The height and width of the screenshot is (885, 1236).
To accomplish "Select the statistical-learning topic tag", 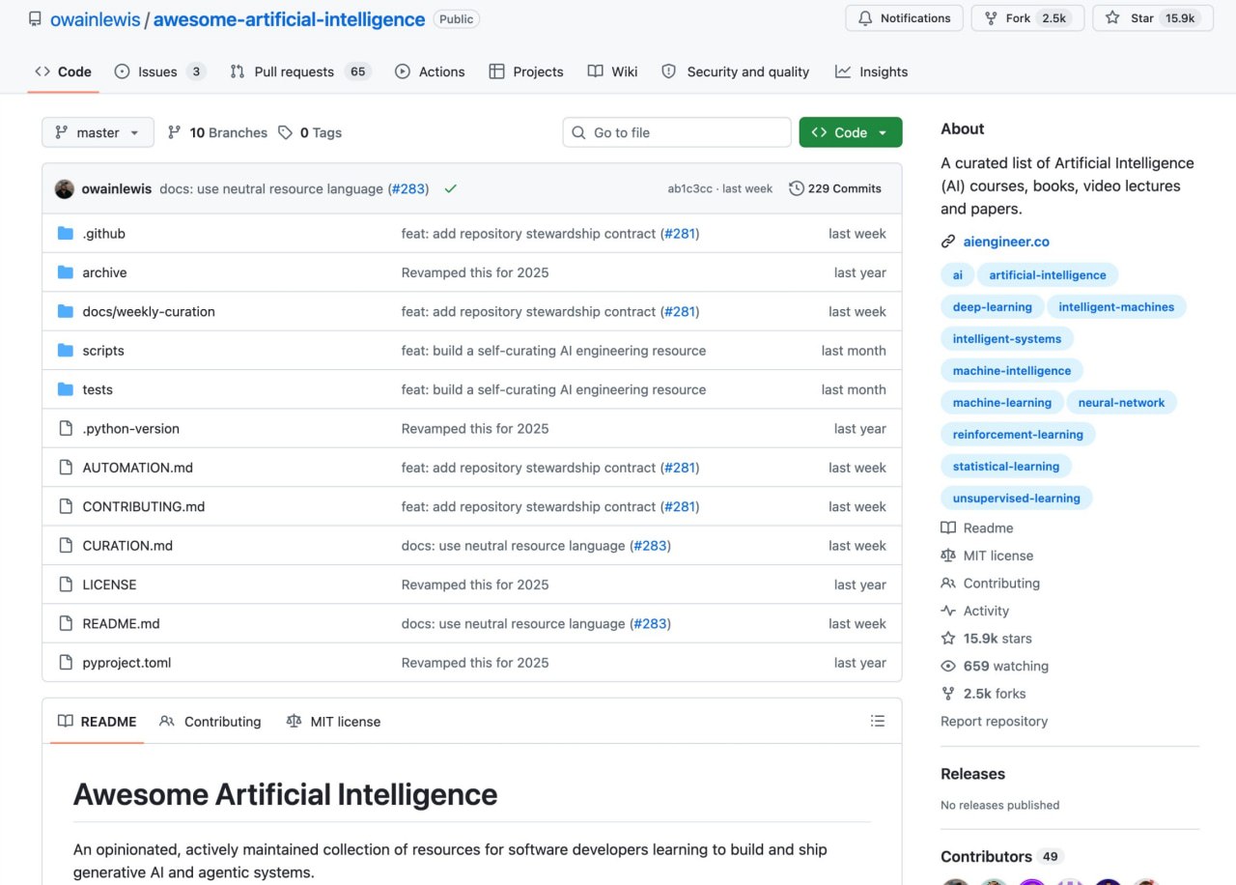I will pos(1005,467).
